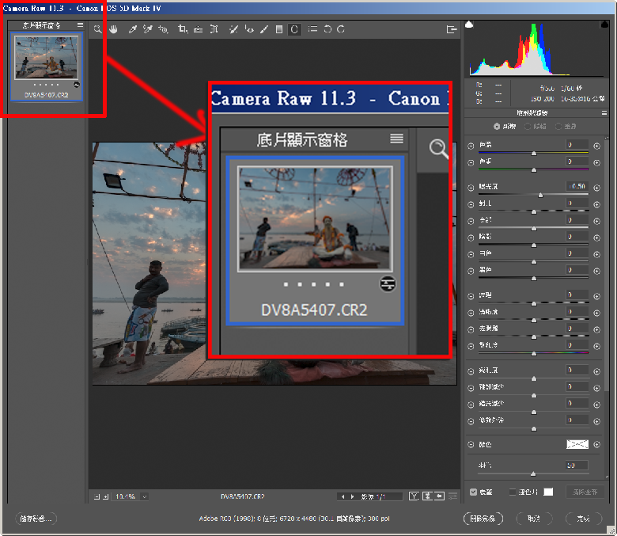
Task: Click the 清除全部 clear all button
Action: pos(585,492)
